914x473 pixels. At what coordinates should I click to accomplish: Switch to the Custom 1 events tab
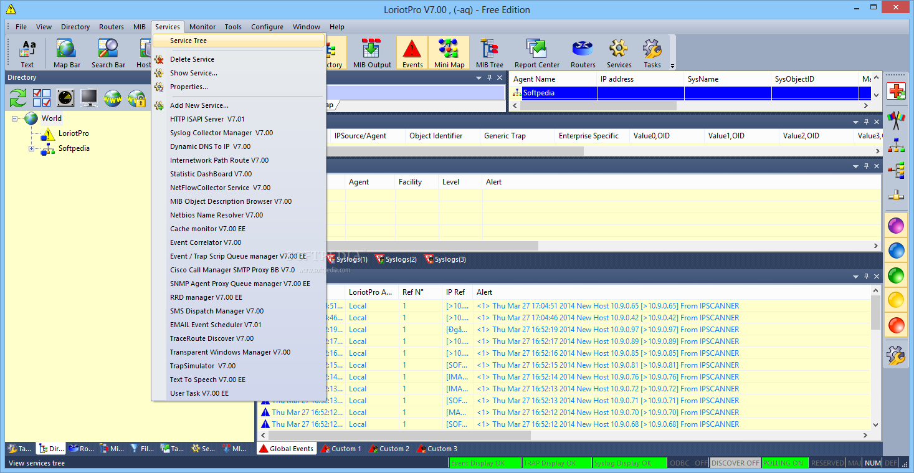pos(341,449)
